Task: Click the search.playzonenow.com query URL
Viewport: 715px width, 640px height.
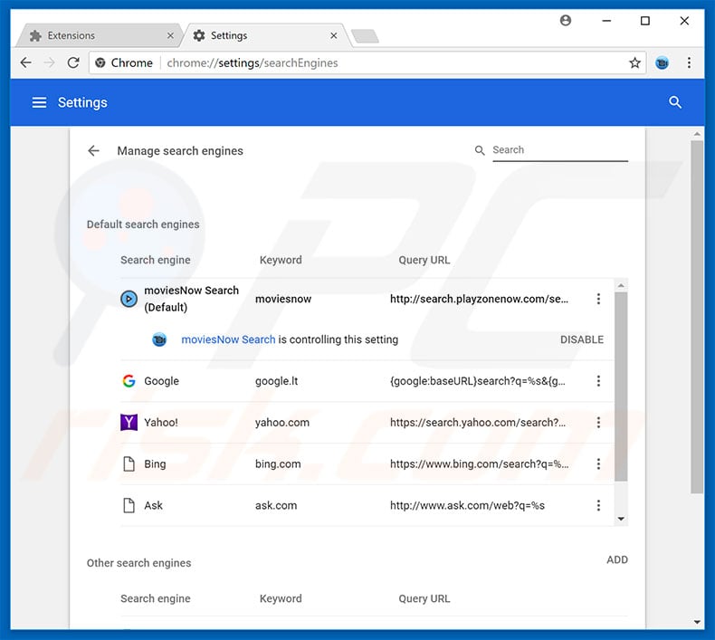Action: coord(479,299)
